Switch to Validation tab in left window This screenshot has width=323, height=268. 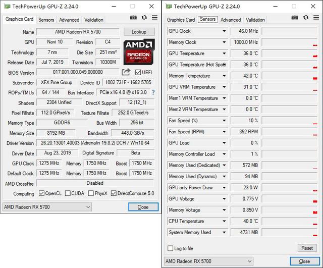[94, 20]
